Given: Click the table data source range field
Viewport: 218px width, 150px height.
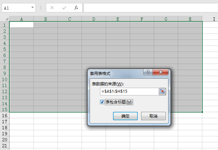Looking at the screenshot, I should click(x=129, y=91).
